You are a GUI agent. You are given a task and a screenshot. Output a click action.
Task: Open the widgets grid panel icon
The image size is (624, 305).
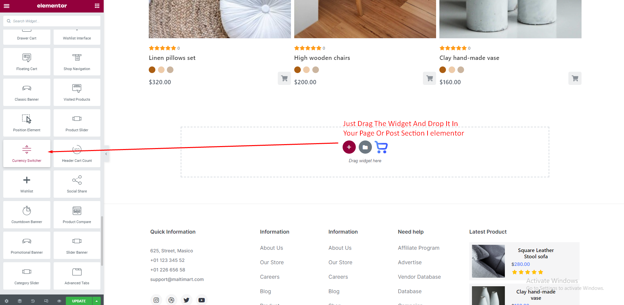97,6
